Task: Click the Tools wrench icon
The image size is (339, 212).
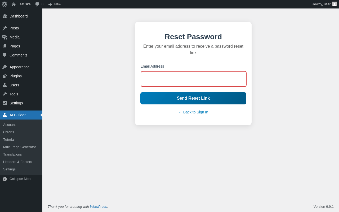Action: click(x=5, y=94)
